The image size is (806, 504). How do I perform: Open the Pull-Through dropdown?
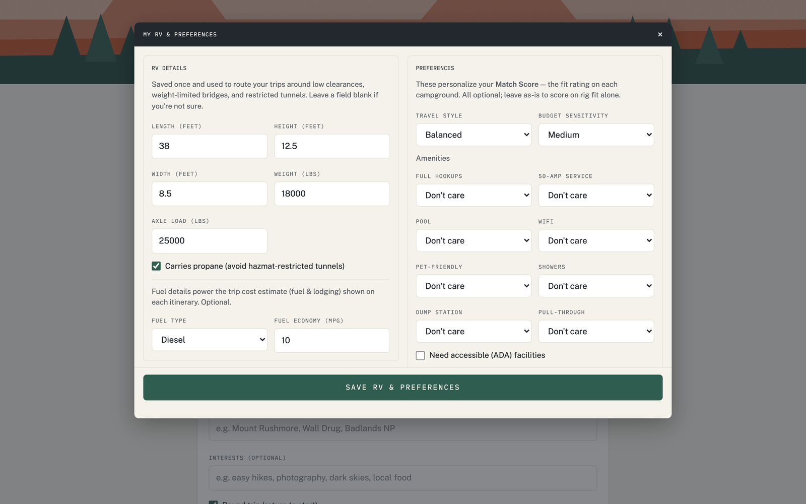click(596, 331)
